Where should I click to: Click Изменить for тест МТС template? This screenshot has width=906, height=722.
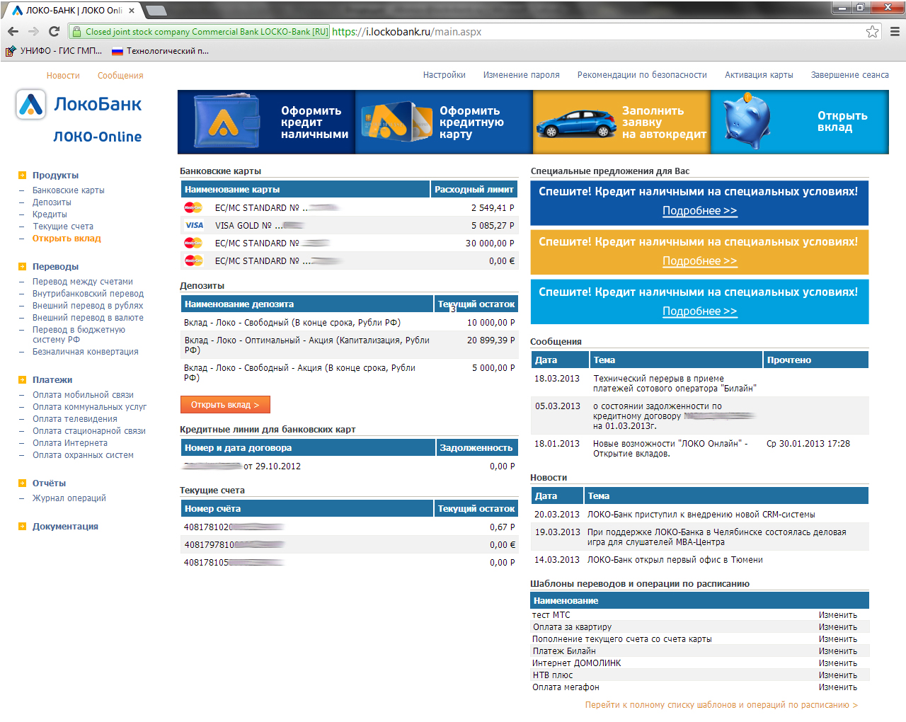coord(838,615)
